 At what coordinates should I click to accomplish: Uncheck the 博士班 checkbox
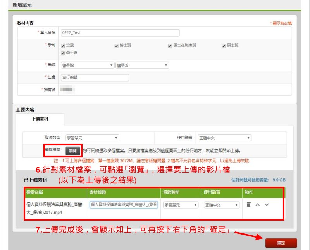(117, 46)
